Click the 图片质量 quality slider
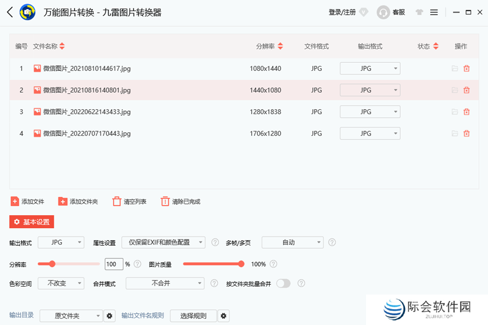 (212, 264)
